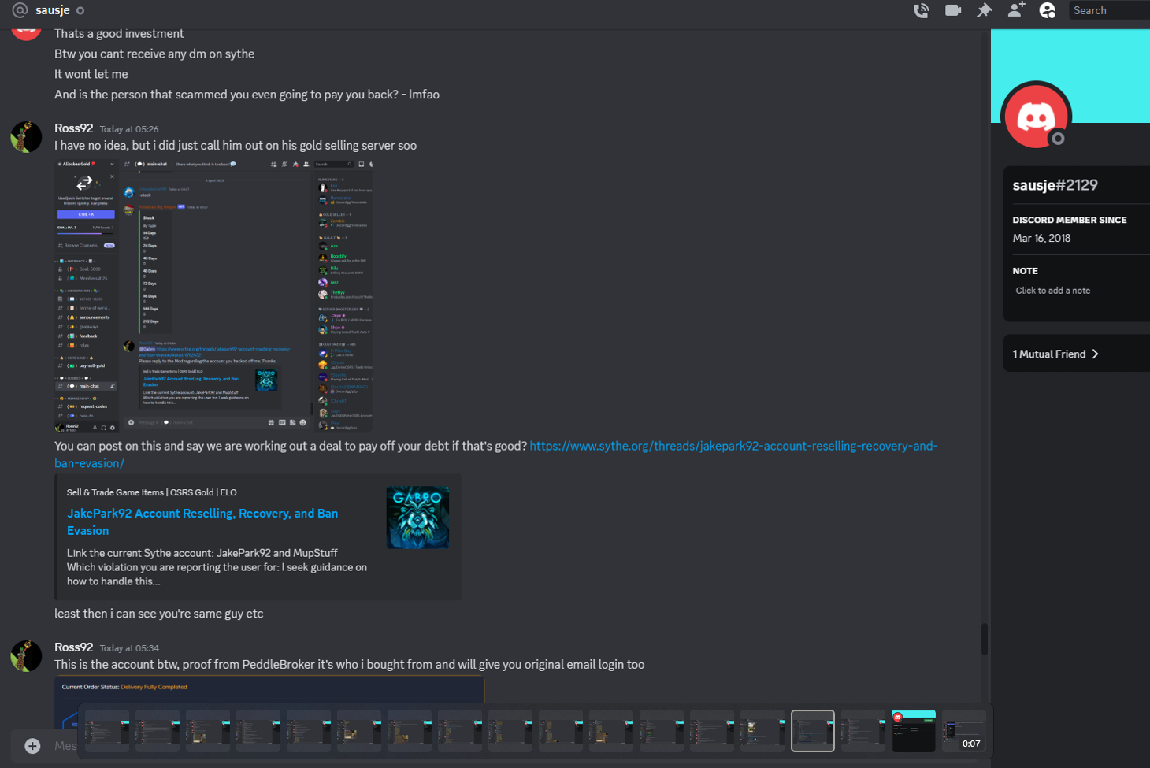The image size is (1150, 768).
Task: Select the highlighted white-bordered preview thumbnail
Action: (813, 731)
